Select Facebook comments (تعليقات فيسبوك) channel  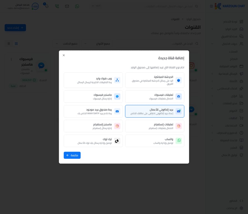[x=154, y=96]
